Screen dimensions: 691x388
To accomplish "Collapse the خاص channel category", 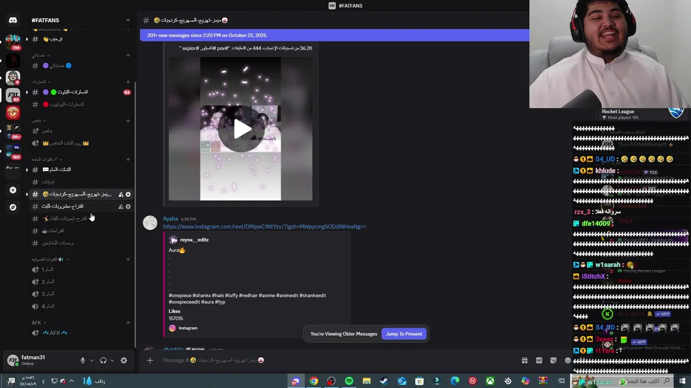I will coord(39,121).
